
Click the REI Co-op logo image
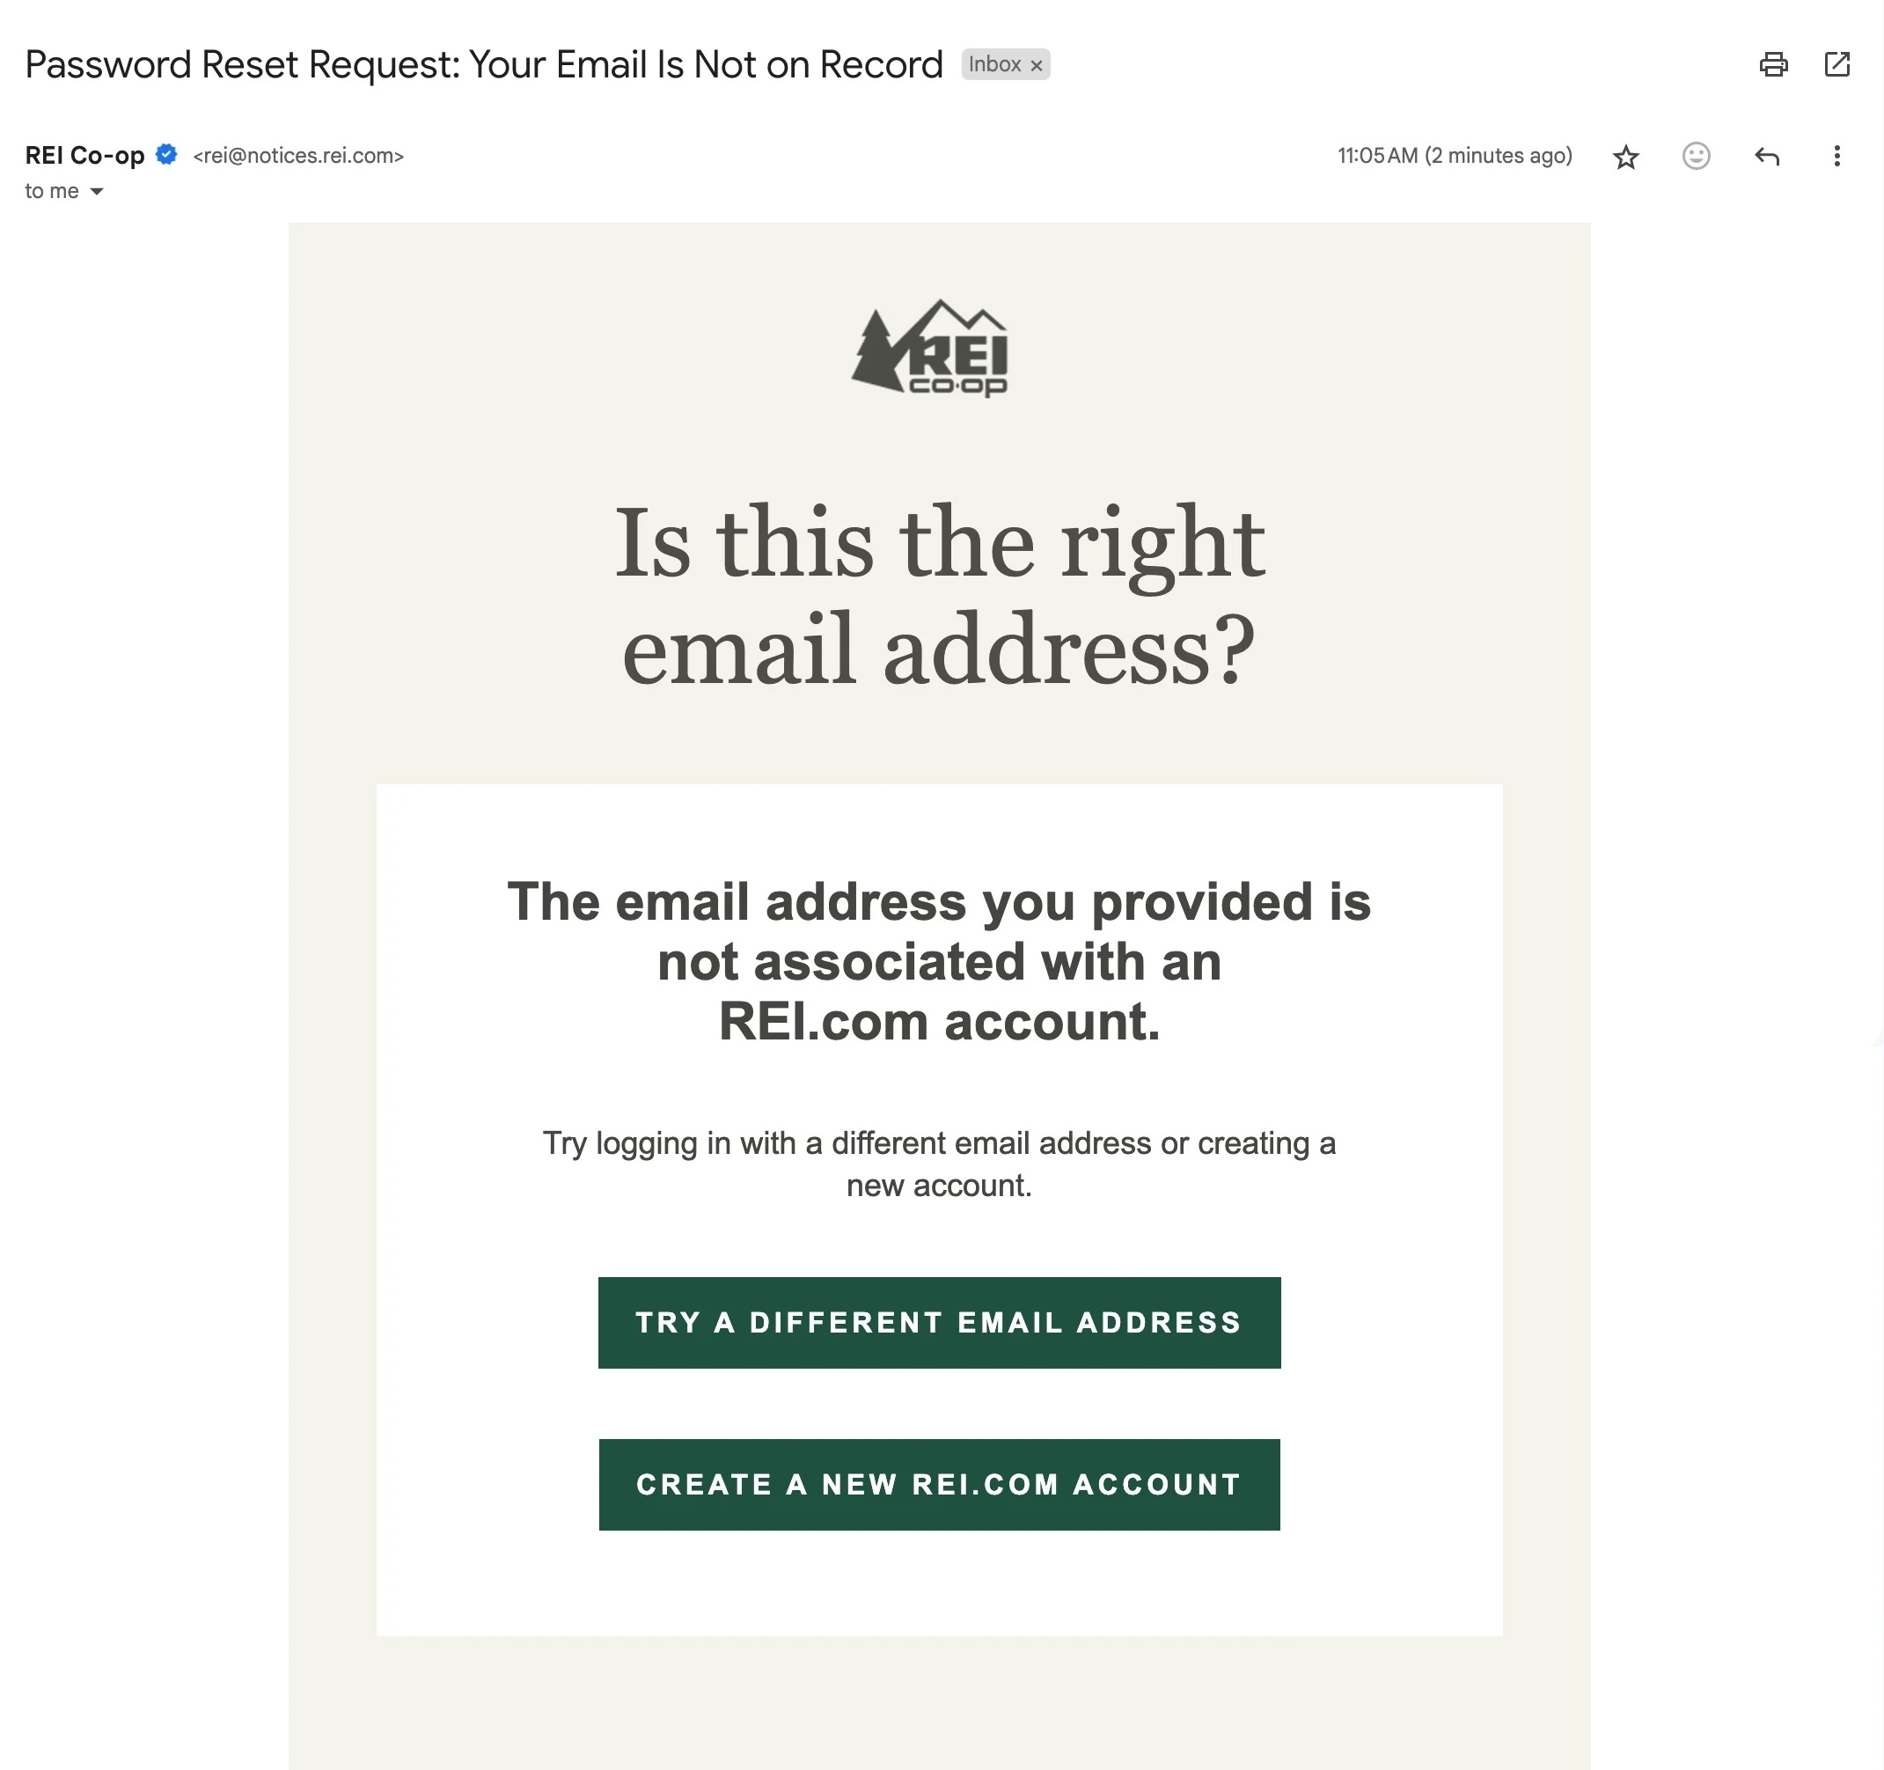pyautogui.click(x=929, y=348)
